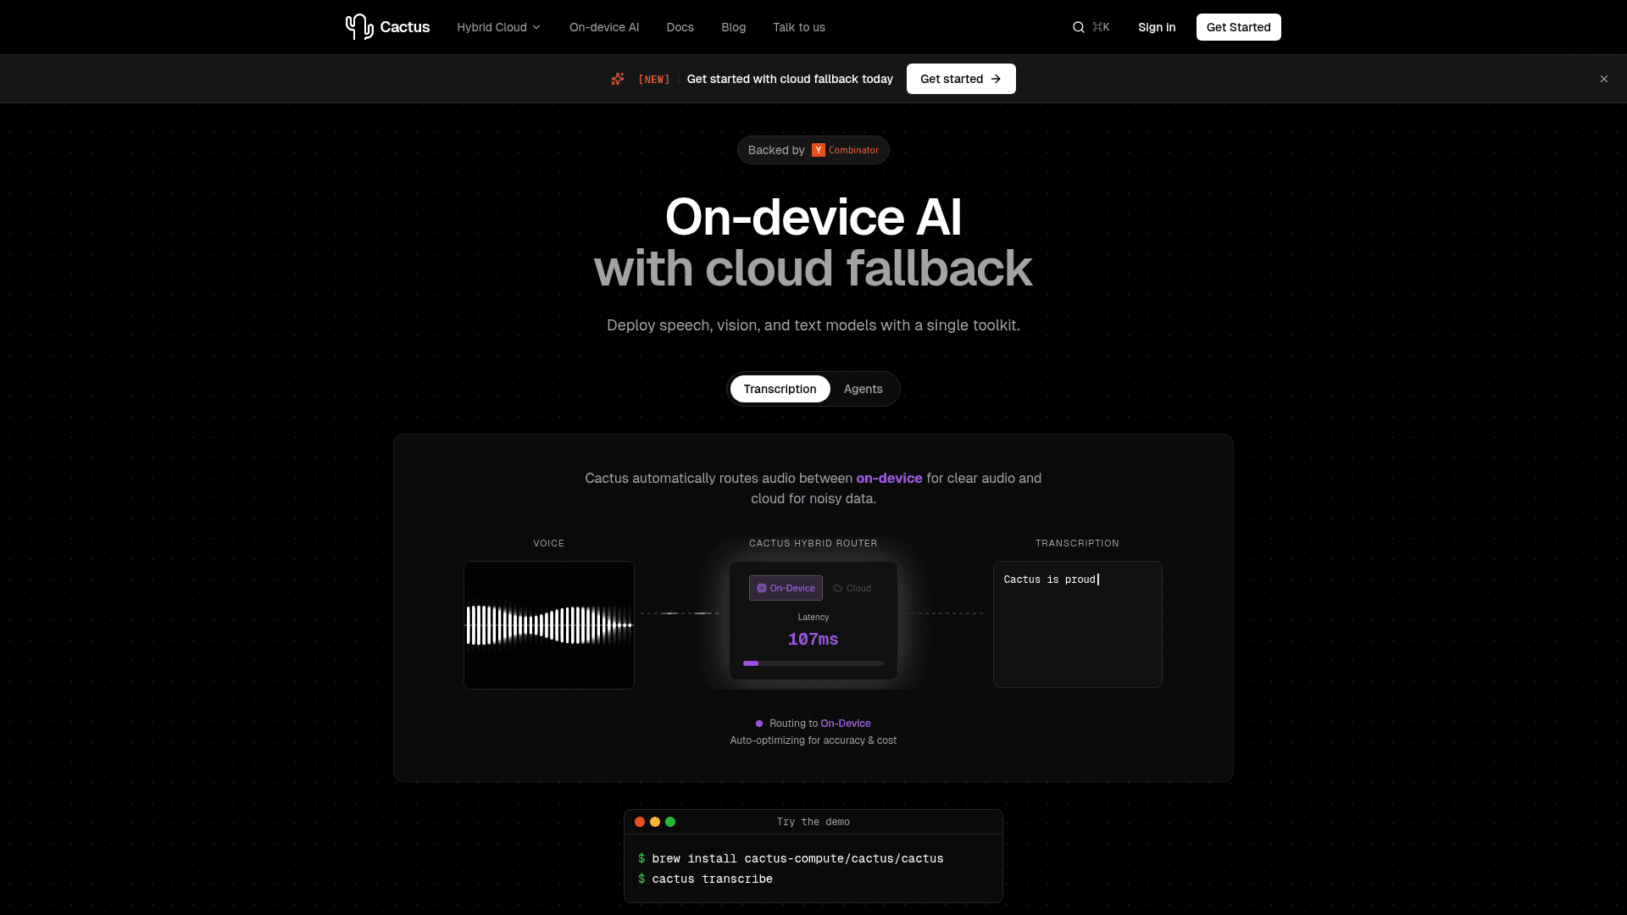The image size is (1627, 915).
Task: Click the "Auto-optimizing for accuracy & cost" text
Action: [813, 740]
